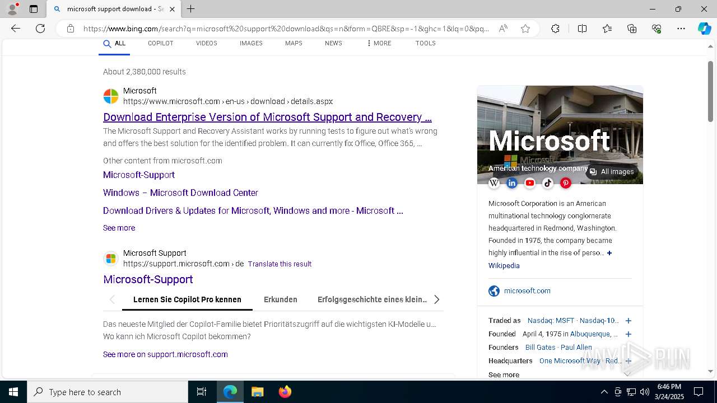717x403 pixels.
Task: Open See more on support.microsoft.com
Action: [165, 354]
